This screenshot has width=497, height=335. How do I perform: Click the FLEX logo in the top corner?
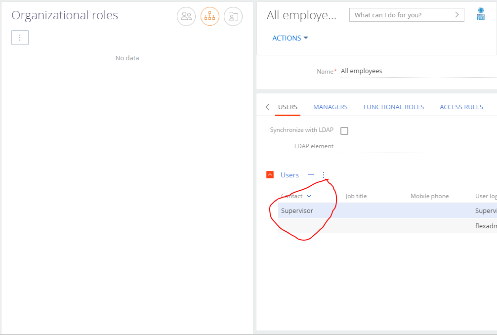pos(480,14)
